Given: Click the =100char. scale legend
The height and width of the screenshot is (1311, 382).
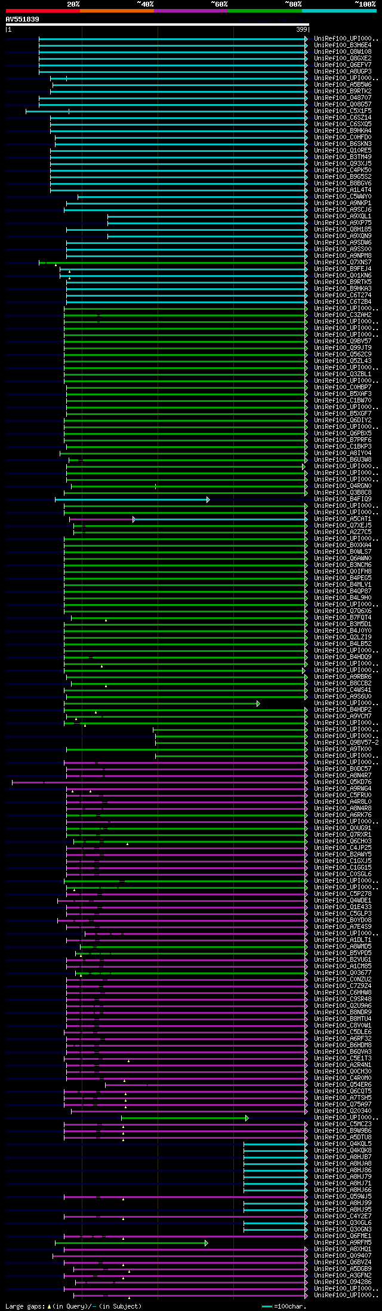Looking at the screenshot, I should [284, 1306].
